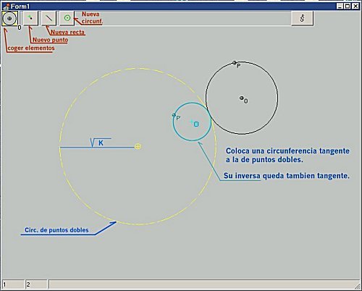This screenshot has width=362, height=291.
Task: Select the 'coger elementos' pick tool
Action: 9,18
